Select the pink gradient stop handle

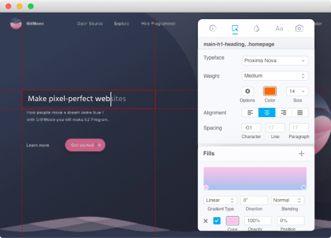coord(206,188)
